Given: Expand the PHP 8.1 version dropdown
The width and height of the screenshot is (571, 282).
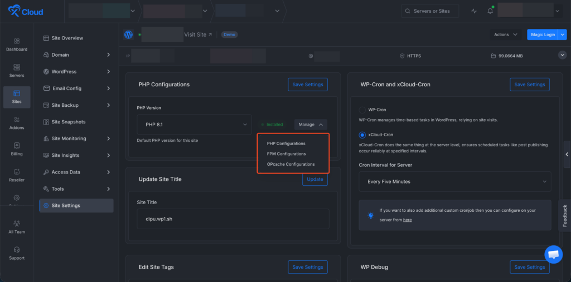Looking at the screenshot, I should [194, 125].
